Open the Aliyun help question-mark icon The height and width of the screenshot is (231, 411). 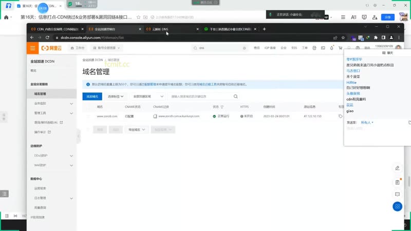coord(358,48)
